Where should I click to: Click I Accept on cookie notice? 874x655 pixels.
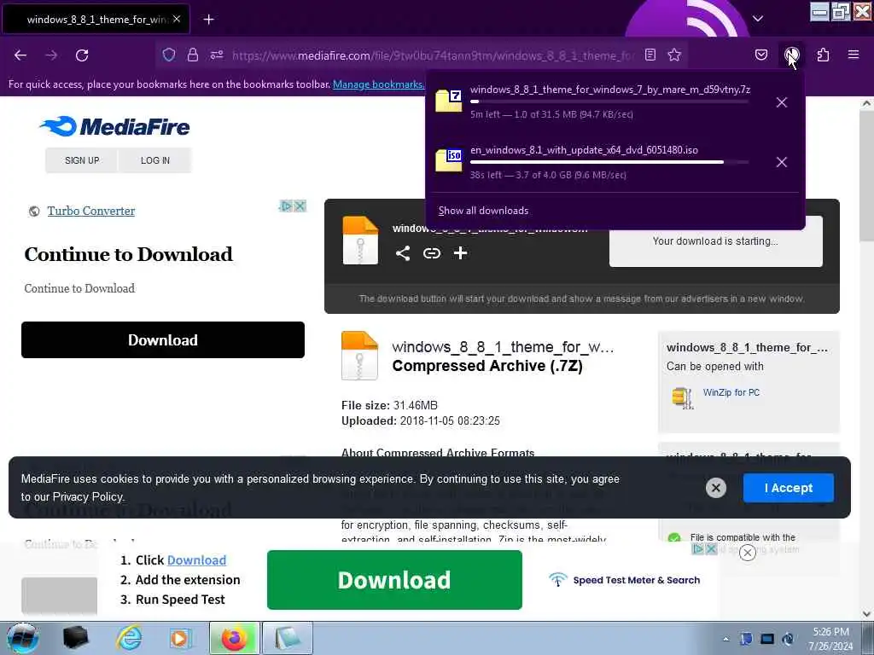pos(788,488)
